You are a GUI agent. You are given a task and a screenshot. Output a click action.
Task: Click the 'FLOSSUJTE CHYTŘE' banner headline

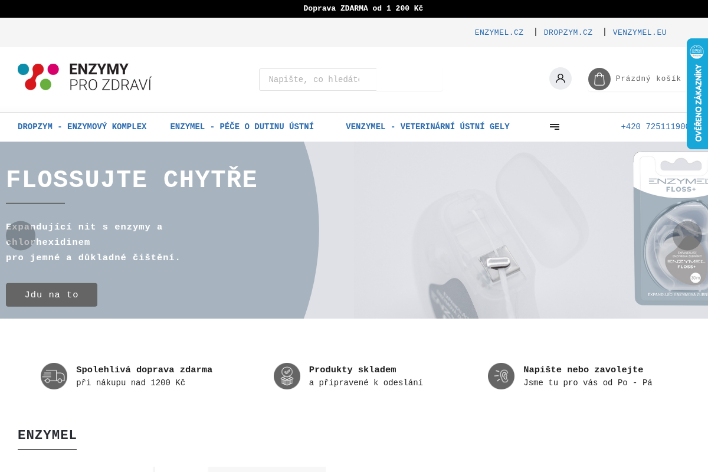click(x=132, y=180)
